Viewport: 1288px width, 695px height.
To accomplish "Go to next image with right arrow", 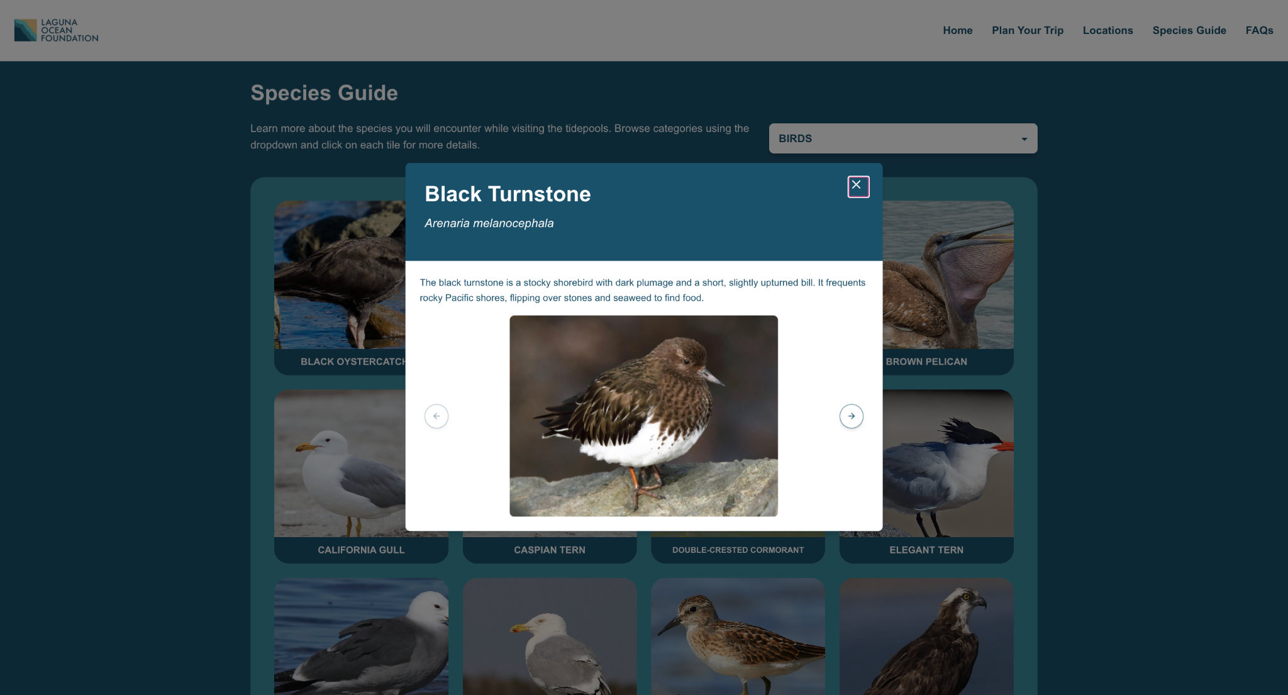I will [x=851, y=416].
